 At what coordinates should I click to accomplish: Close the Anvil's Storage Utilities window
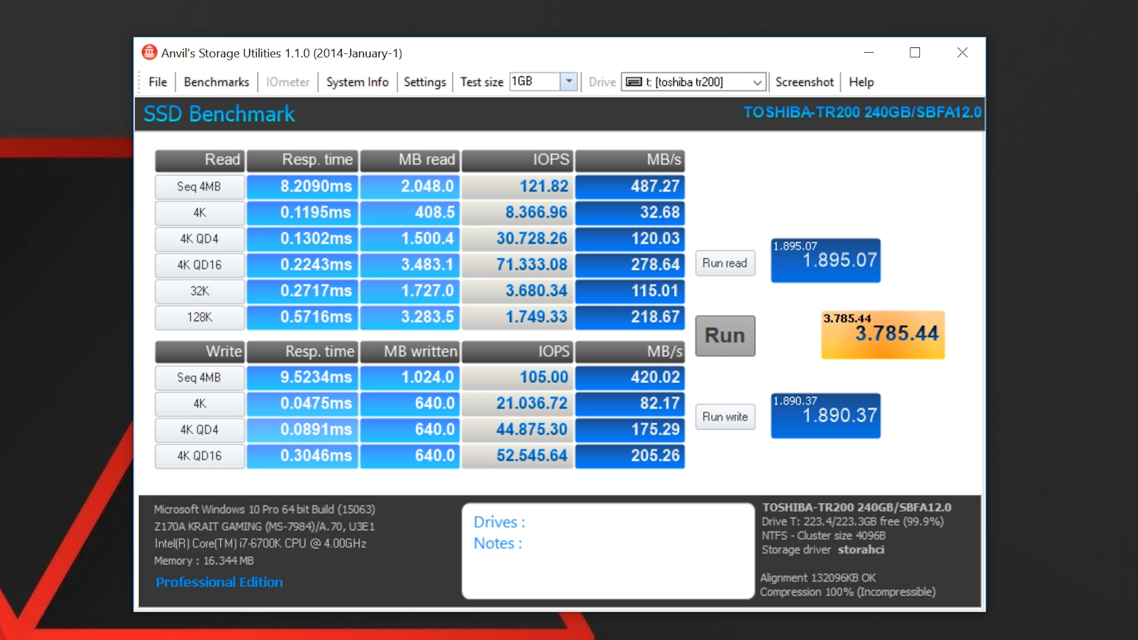point(963,53)
